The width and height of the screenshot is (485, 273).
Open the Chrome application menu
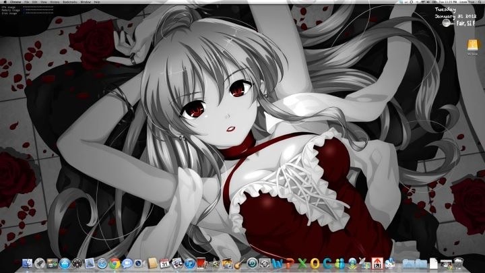coord(15,2)
